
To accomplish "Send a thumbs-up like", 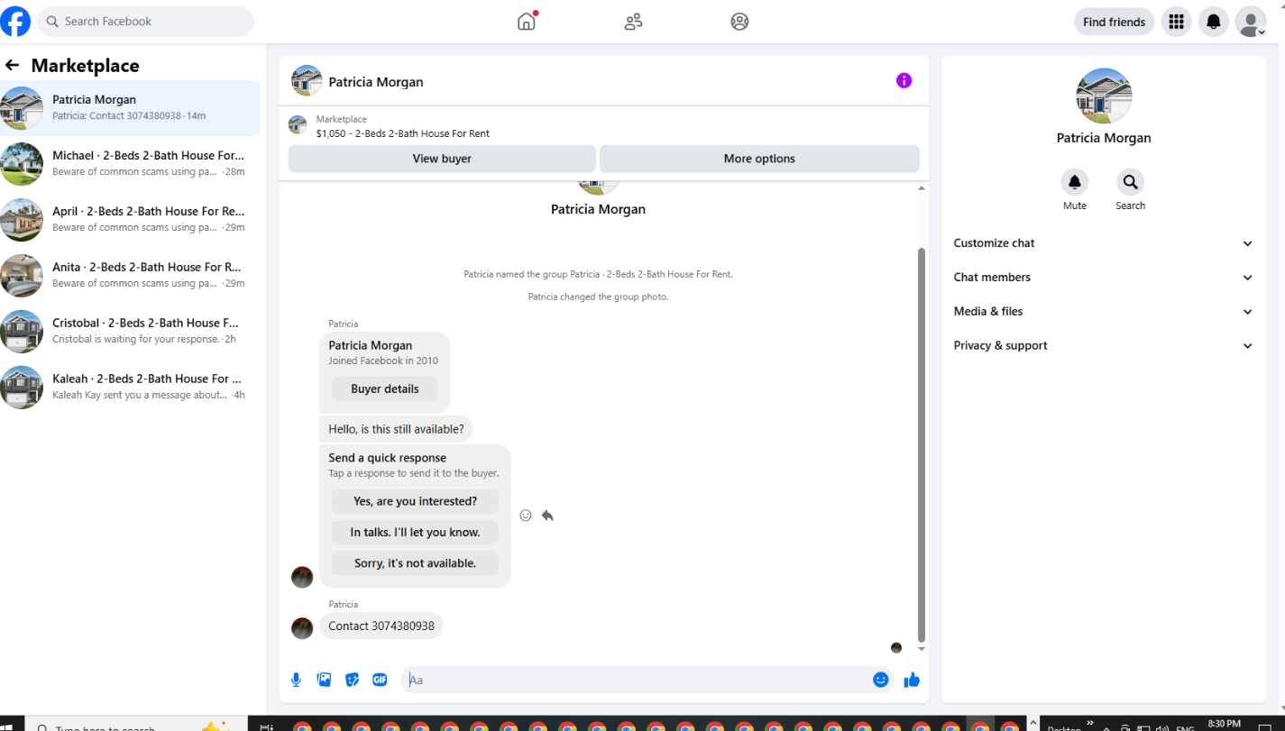I will click(912, 680).
